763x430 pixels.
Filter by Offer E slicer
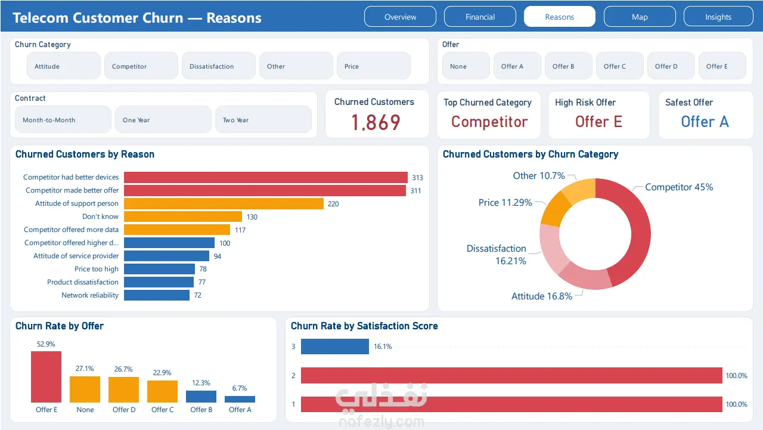click(722, 66)
